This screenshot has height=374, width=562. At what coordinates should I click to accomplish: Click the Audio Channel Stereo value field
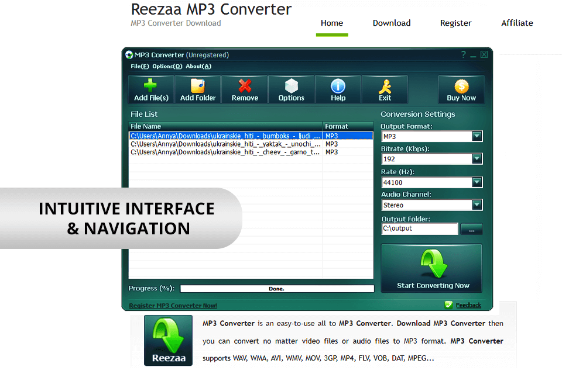[427, 205]
